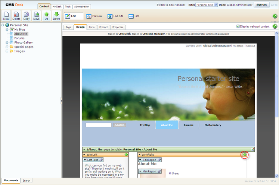Expand My Blog tree node

7,29
